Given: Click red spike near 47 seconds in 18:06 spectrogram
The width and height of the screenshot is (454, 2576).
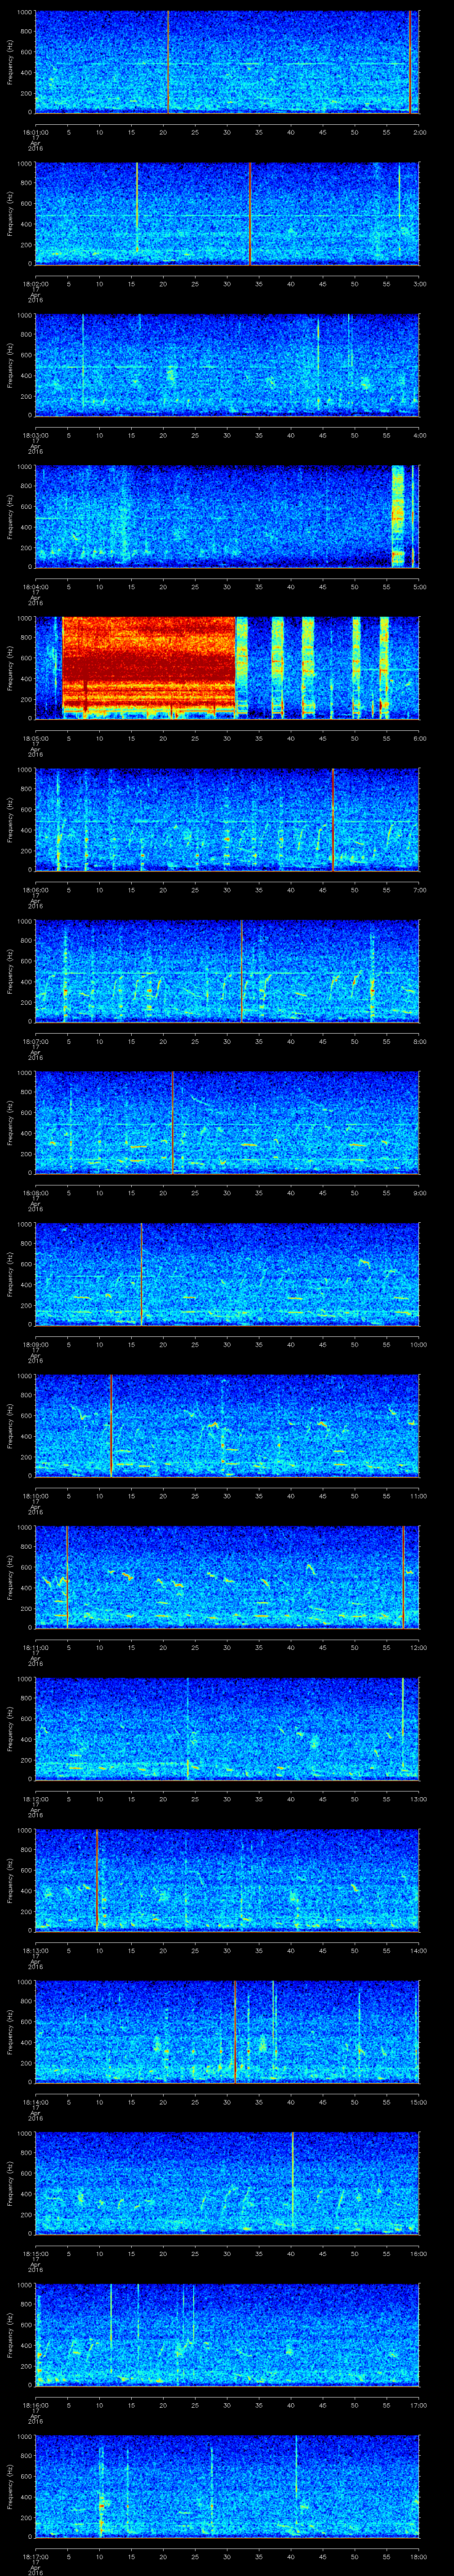Looking at the screenshot, I should pos(333,820).
